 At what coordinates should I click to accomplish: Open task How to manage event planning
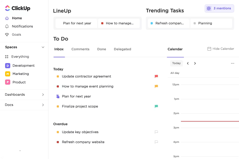pos(88,86)
